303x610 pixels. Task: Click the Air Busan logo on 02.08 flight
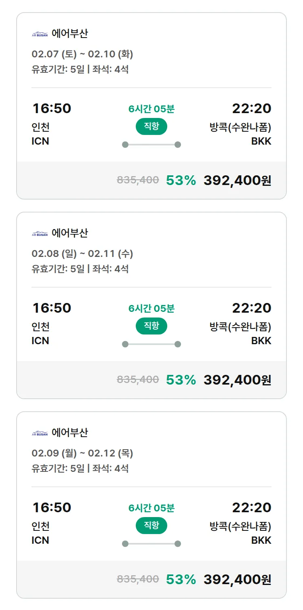(x=40, y=233)
